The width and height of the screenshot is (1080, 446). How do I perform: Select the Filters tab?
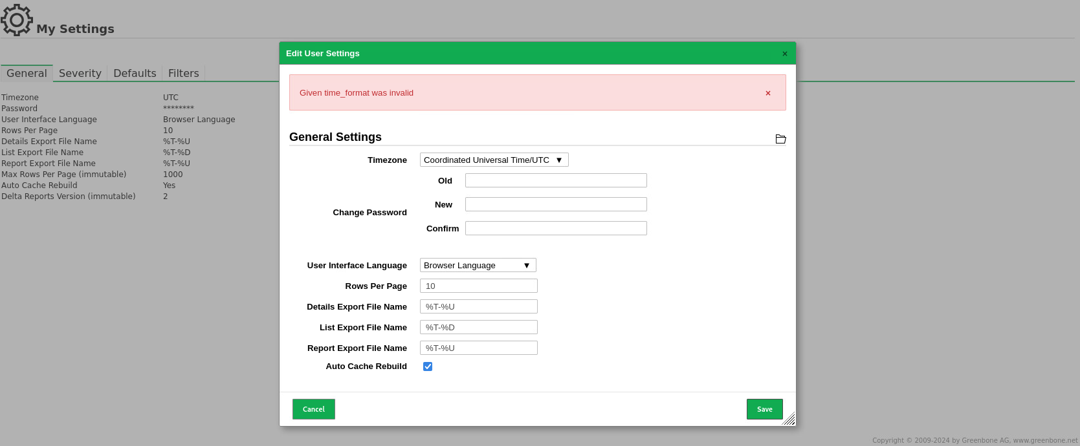[184, 73]
